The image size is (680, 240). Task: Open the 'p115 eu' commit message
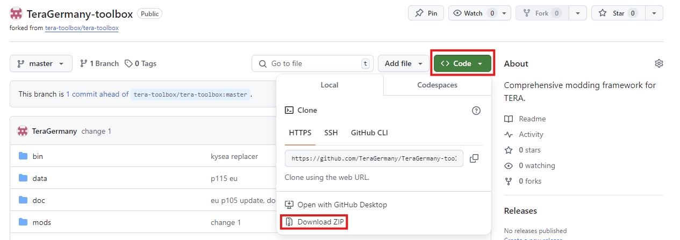coord(224,178)
